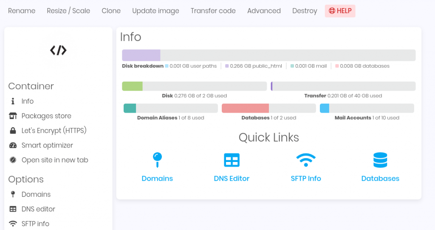Click the Let's Encrypt padlock icon
Image resolution: width=435 pixels, height=230 pixels.
tap(13, 131)
